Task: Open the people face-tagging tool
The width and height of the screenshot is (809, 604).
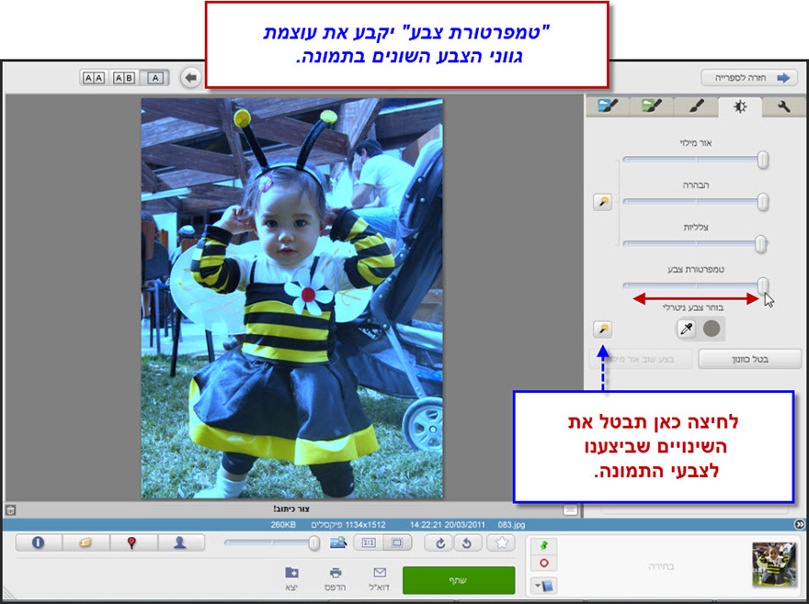Action: click(180, 543)
